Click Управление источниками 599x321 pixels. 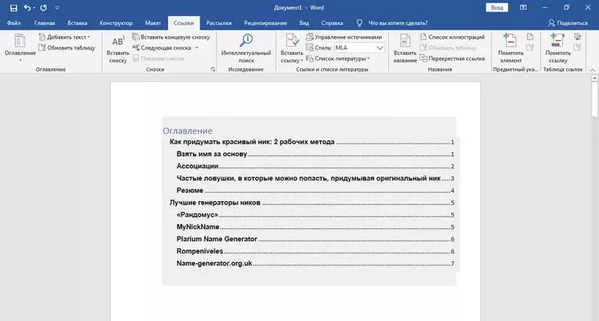[x=344, y=37]
